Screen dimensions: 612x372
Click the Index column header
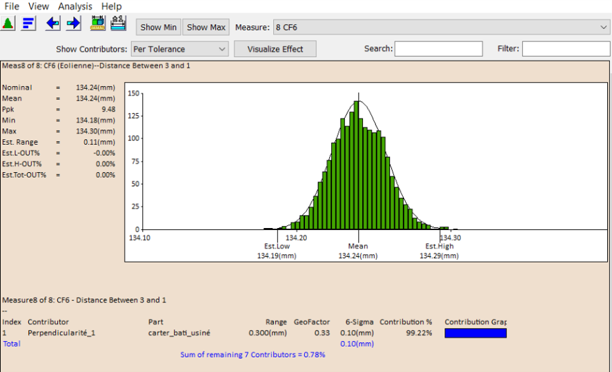[x=12, y=322]
